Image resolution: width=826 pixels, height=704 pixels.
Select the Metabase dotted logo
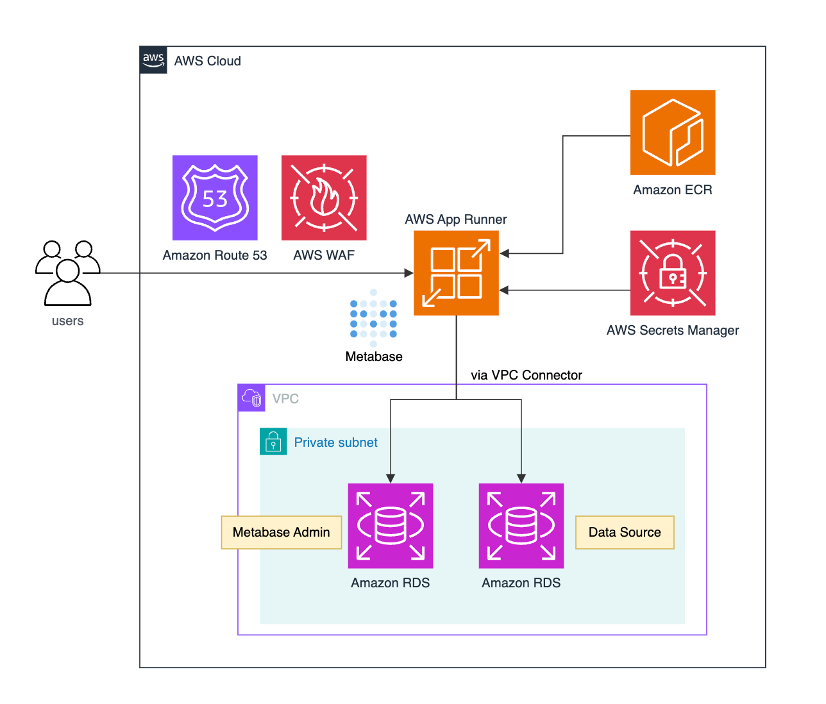373,318
